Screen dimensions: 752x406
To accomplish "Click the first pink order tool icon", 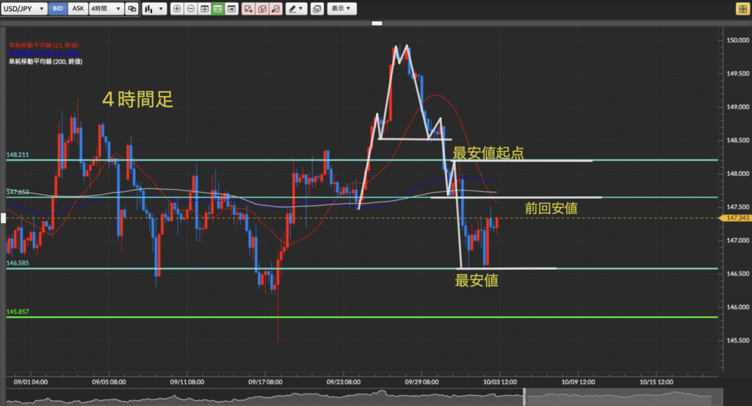I will tap(248, 9).
